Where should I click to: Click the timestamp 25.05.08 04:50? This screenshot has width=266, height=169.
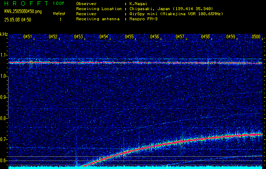tap(18, 20)
